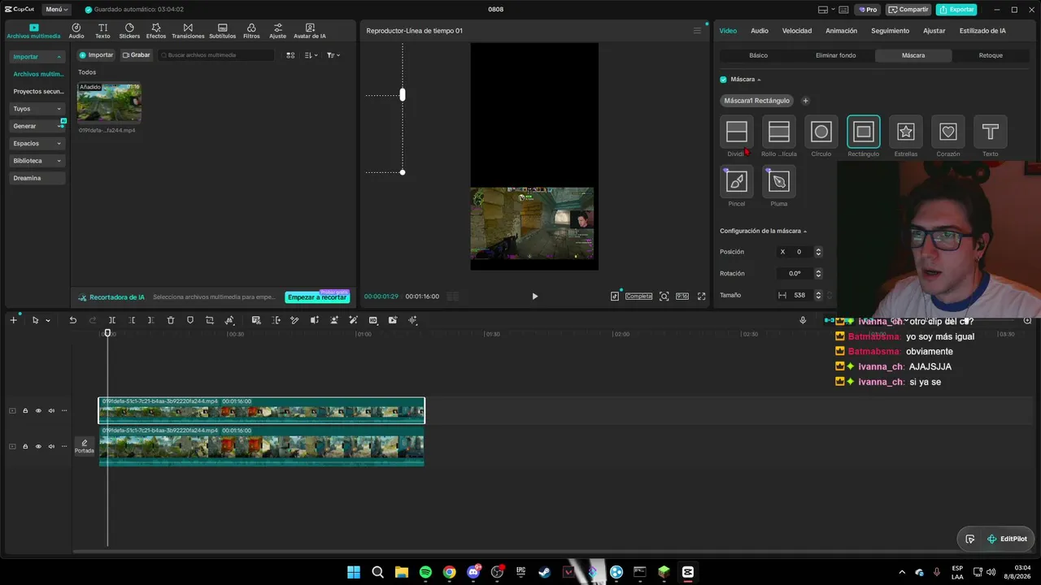The width and height of the screenshot is (1041, 585).
Task: Open the media filter dropdown
Action: pos(333,55)
